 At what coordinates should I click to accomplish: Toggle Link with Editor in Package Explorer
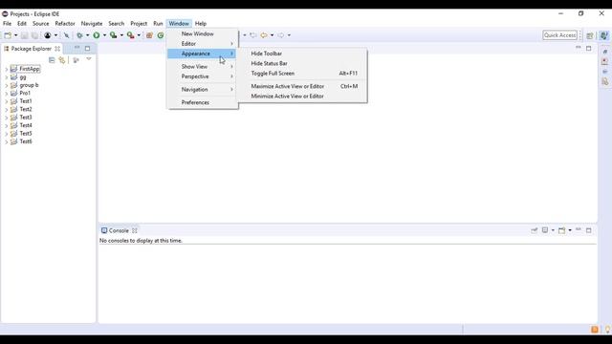(x=61, y=59)
